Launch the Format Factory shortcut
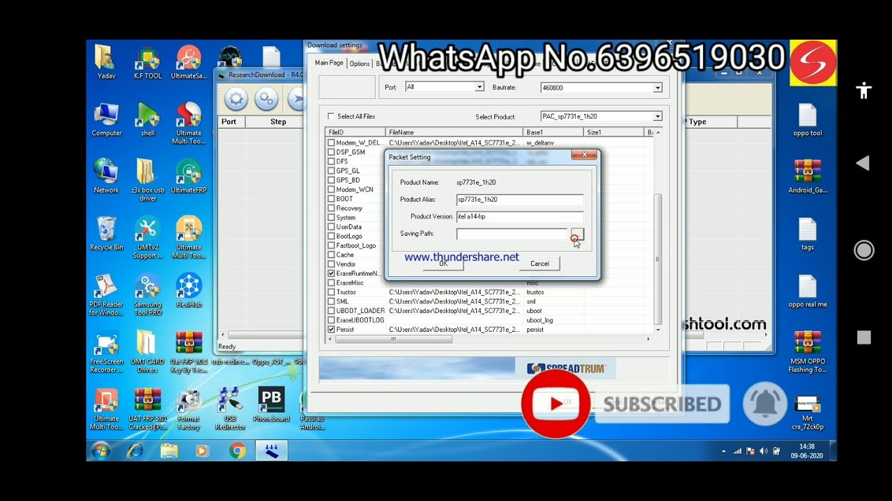This screenshot has width=892, height=501. (x=189, y=409)
